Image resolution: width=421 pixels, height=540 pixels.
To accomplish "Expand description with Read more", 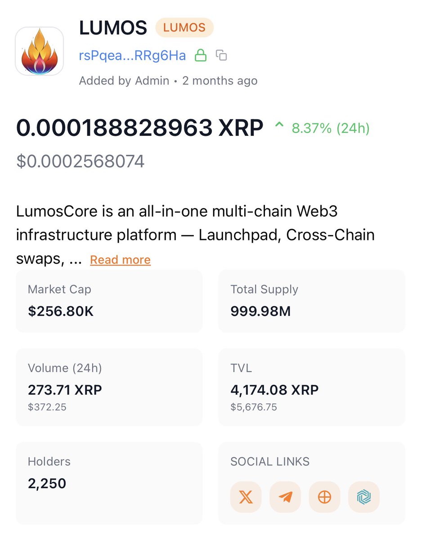I will point(120,260).
